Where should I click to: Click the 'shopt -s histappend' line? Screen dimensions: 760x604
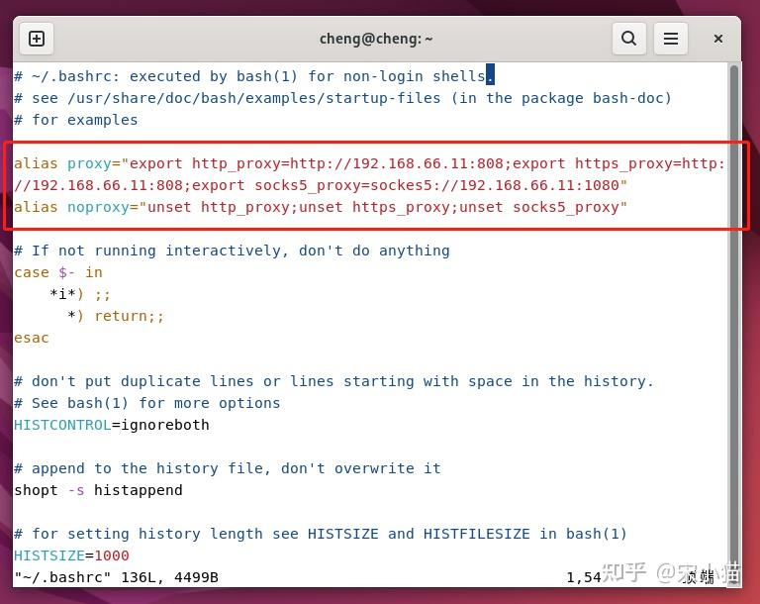coord(98,490)
